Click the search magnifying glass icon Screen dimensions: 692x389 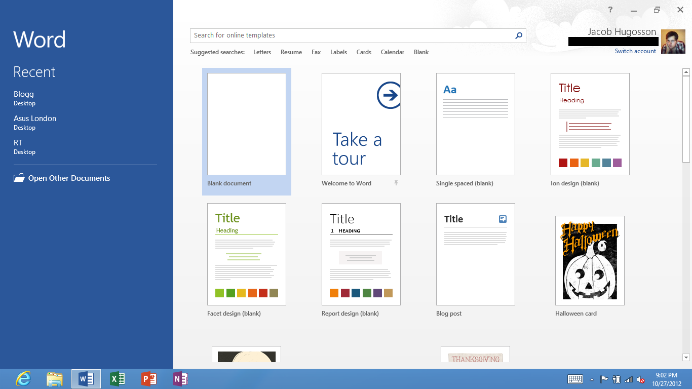pos(518,35)
